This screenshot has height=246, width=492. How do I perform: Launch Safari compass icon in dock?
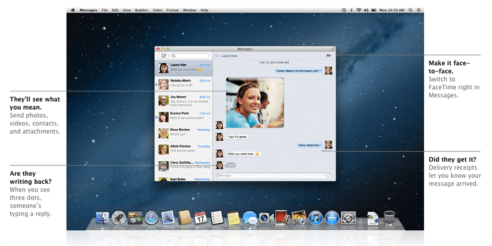pos(152,218)
